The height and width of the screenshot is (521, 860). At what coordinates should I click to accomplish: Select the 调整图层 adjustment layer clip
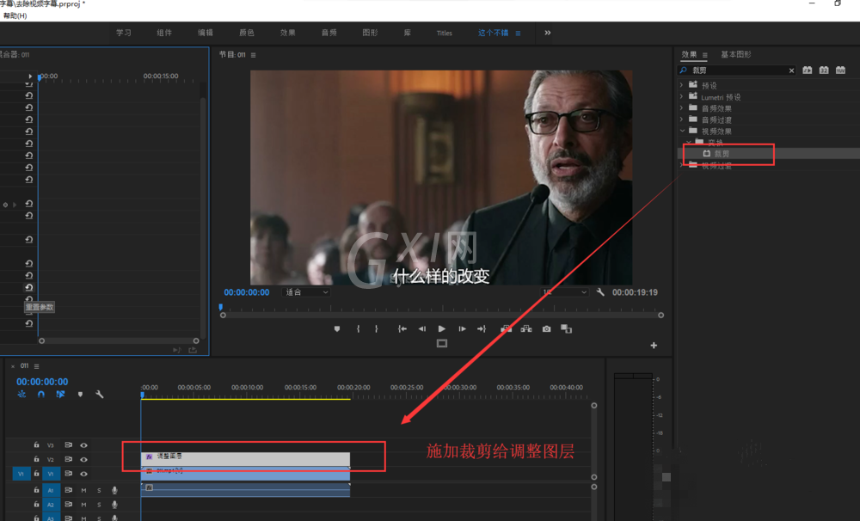tap(246, 459)
